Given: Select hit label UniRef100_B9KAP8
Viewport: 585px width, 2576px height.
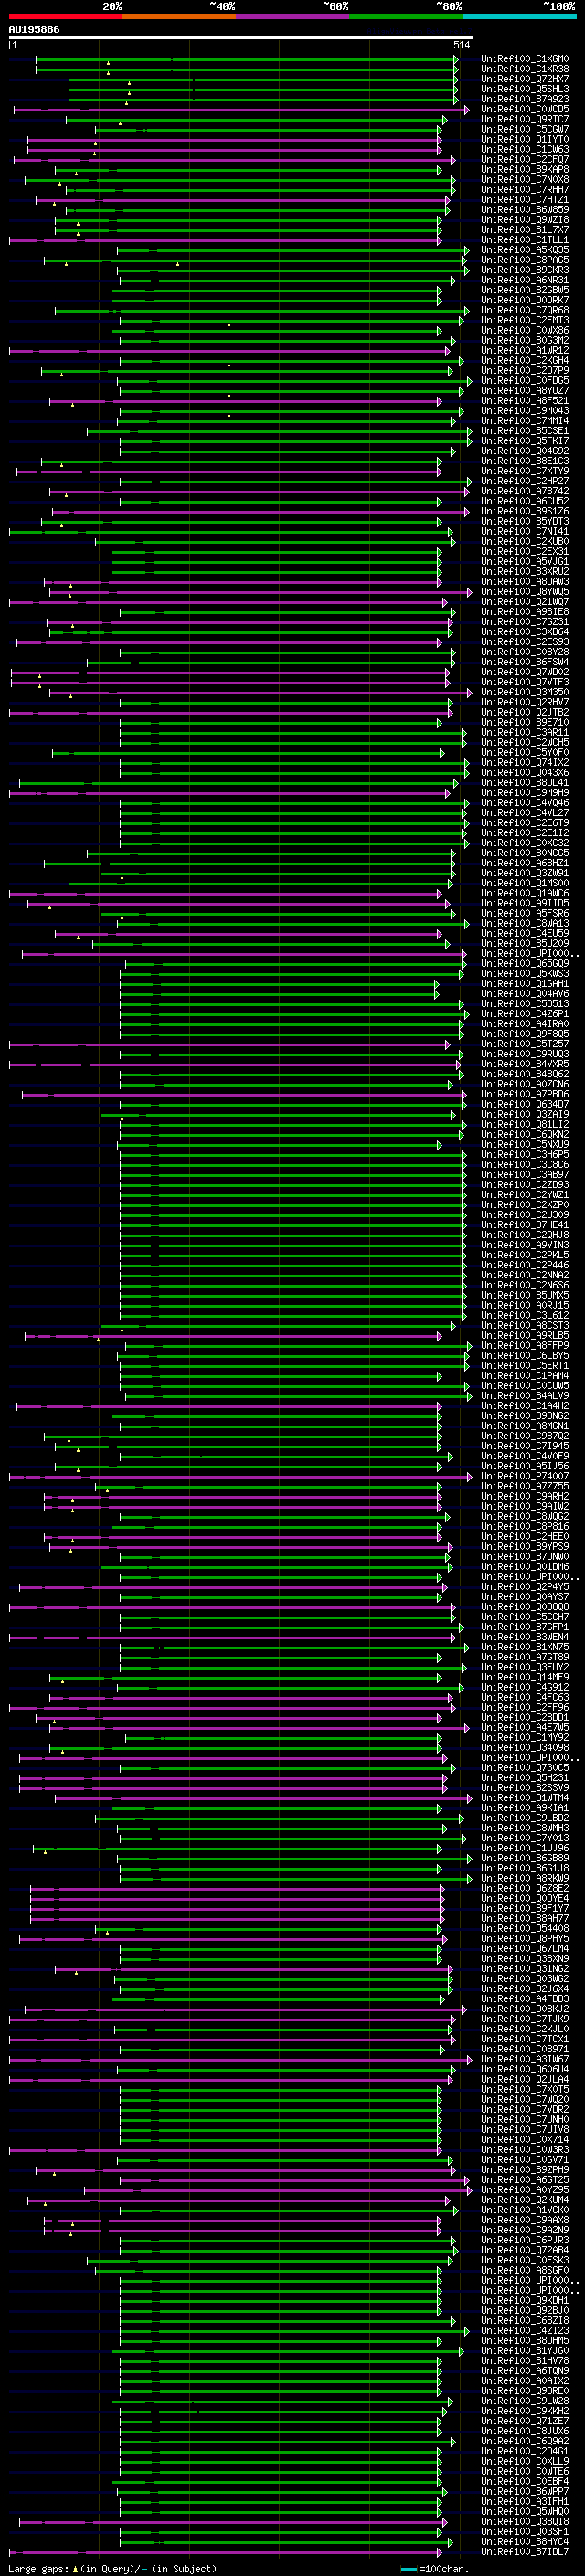Looking at the screenshot, I should (525, 169).
